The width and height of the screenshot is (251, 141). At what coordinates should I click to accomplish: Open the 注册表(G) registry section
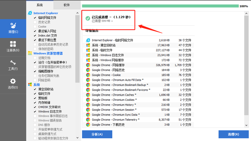point(13,47)
